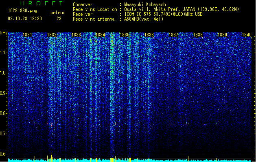This screenshot has height=162, width=256.
Task: Click the 1831 time marker
Action: (x=27, y=35)
